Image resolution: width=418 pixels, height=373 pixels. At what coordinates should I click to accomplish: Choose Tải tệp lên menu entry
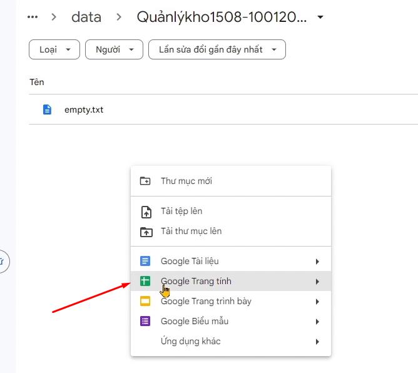[x=181, y=212]
